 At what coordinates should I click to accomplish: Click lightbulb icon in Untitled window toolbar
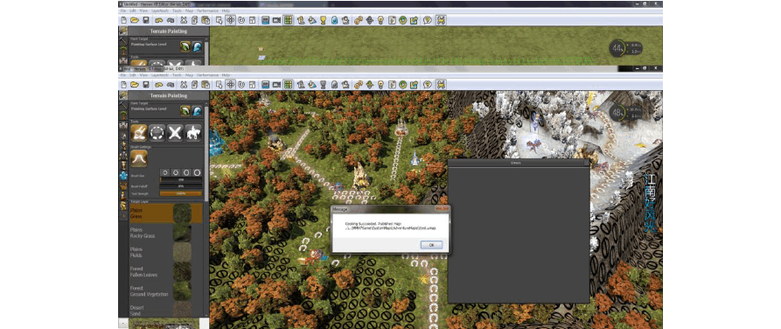click(380, 20)
